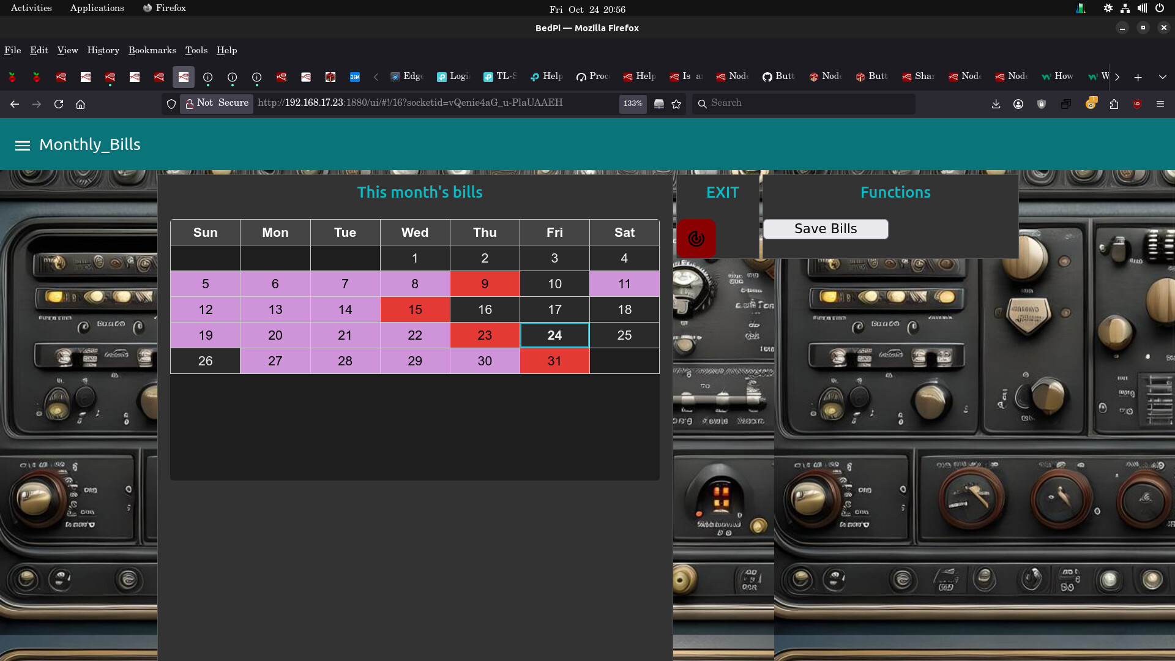Image resolution: width=1175 pixels, height=661 pixels.
Task: Click the red EXIT power icon
Action: point(696,239)
